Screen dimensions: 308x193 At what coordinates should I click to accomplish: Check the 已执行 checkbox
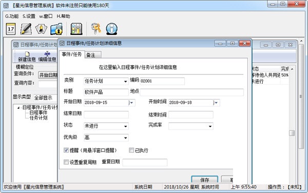(131, 150)
